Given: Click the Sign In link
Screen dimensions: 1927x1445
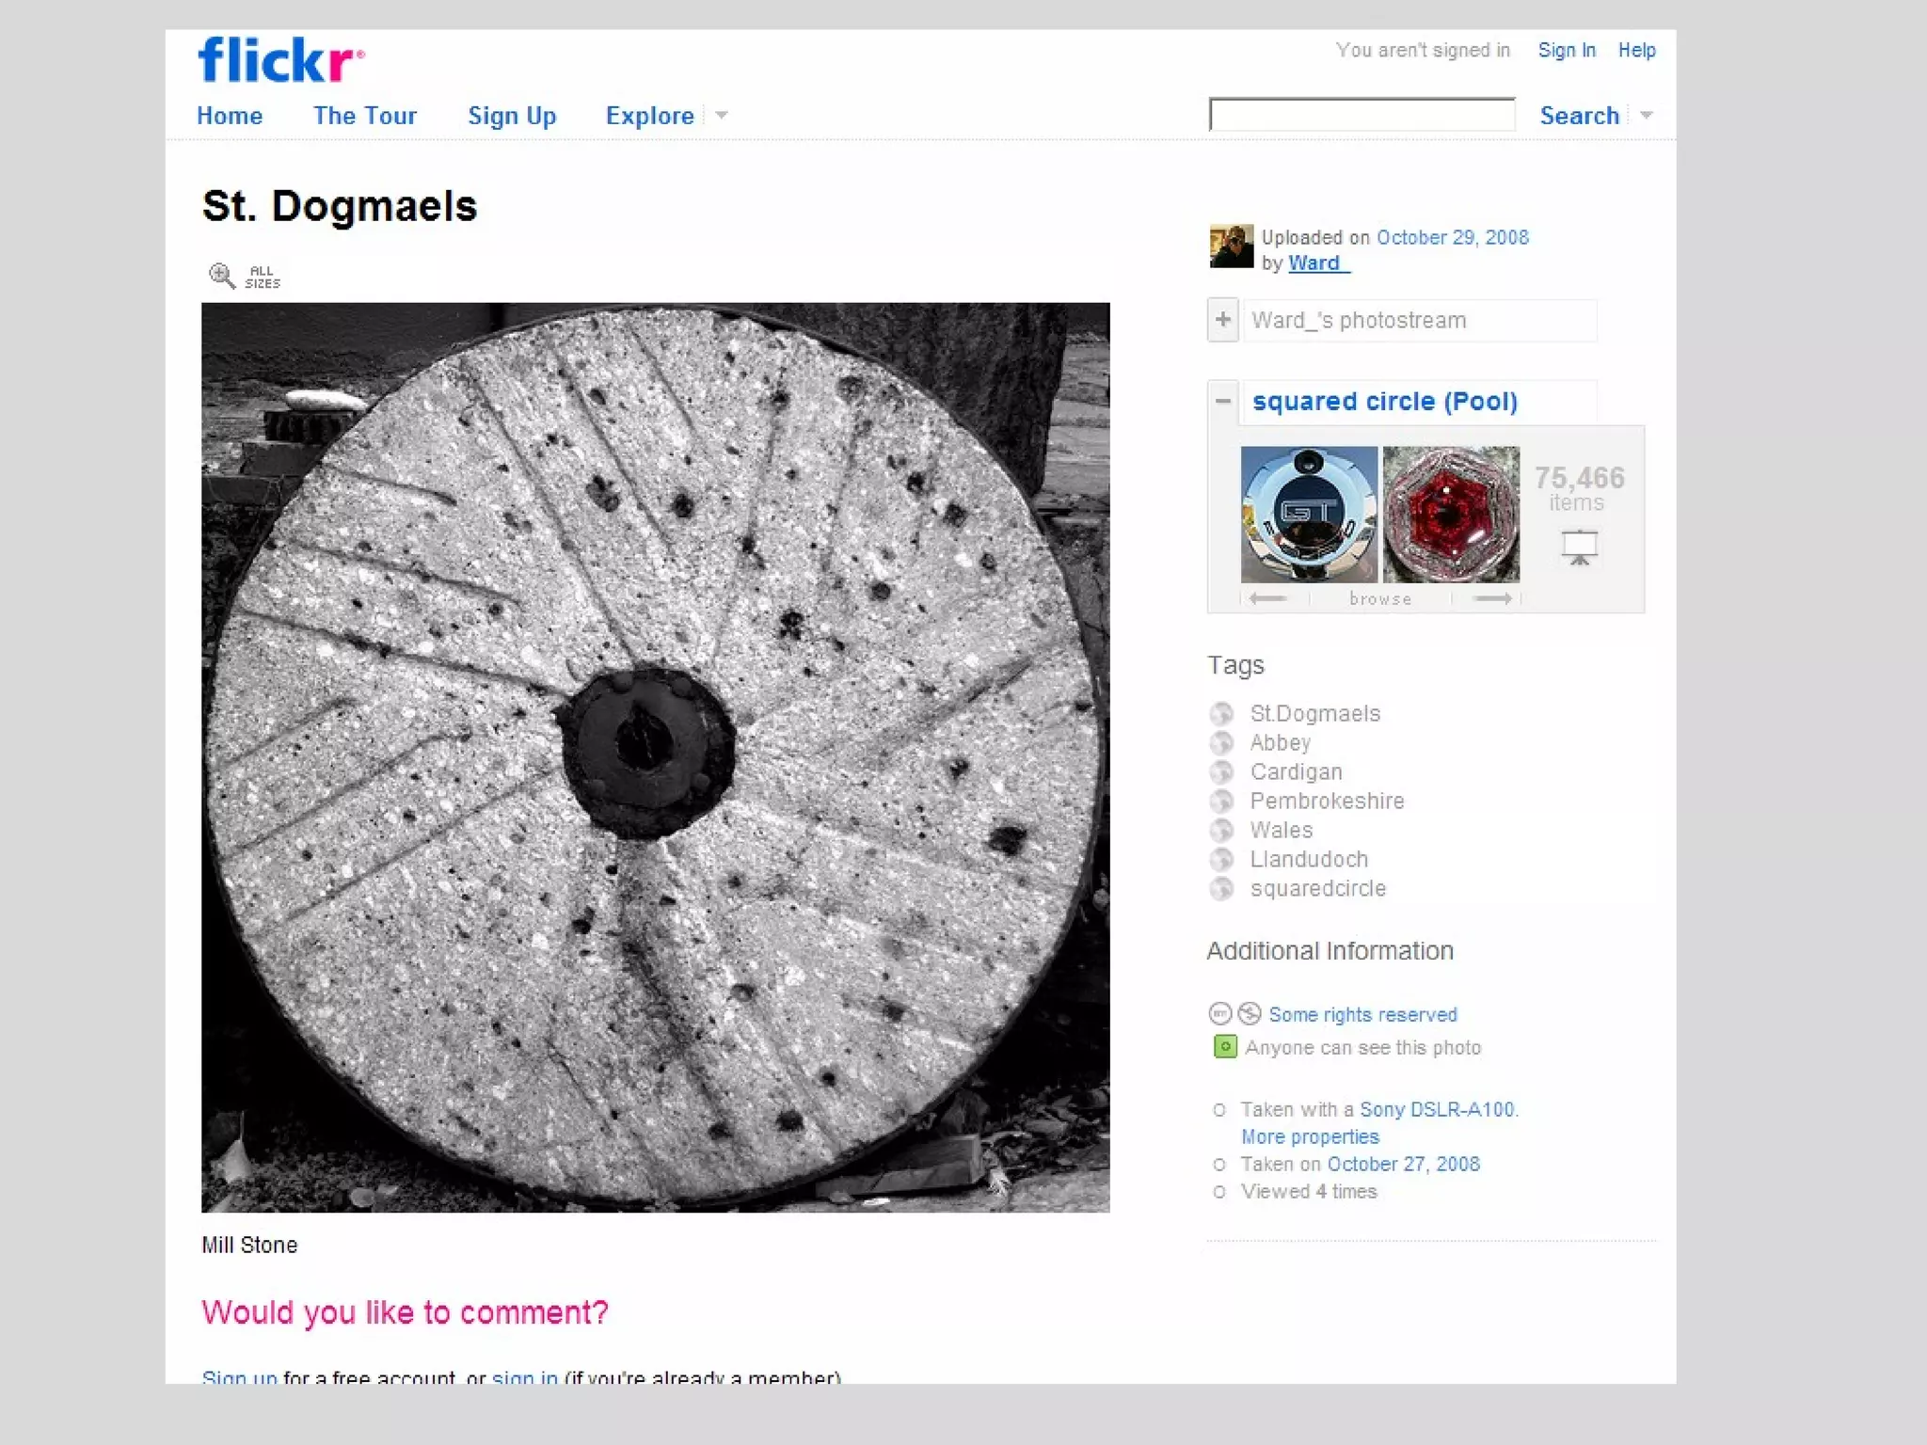Looking at the screenshot, I should click(x=1567, y=51).
